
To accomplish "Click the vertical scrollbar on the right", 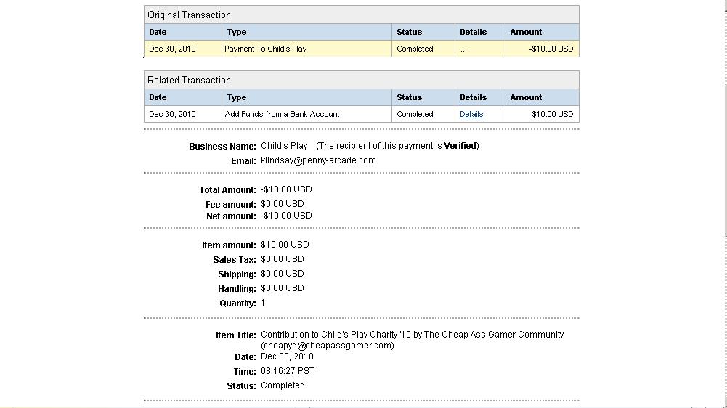I will coord(724,204).
